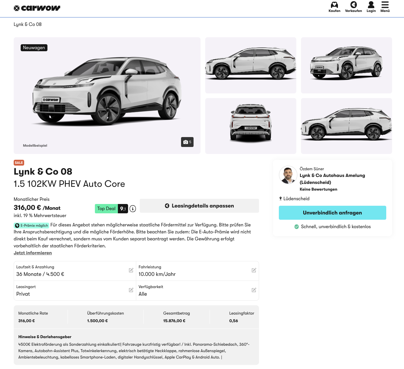This screenshot has height=369, width=404.
Task: Click the Lynk & Co 08 main heading
Action: 43,172
